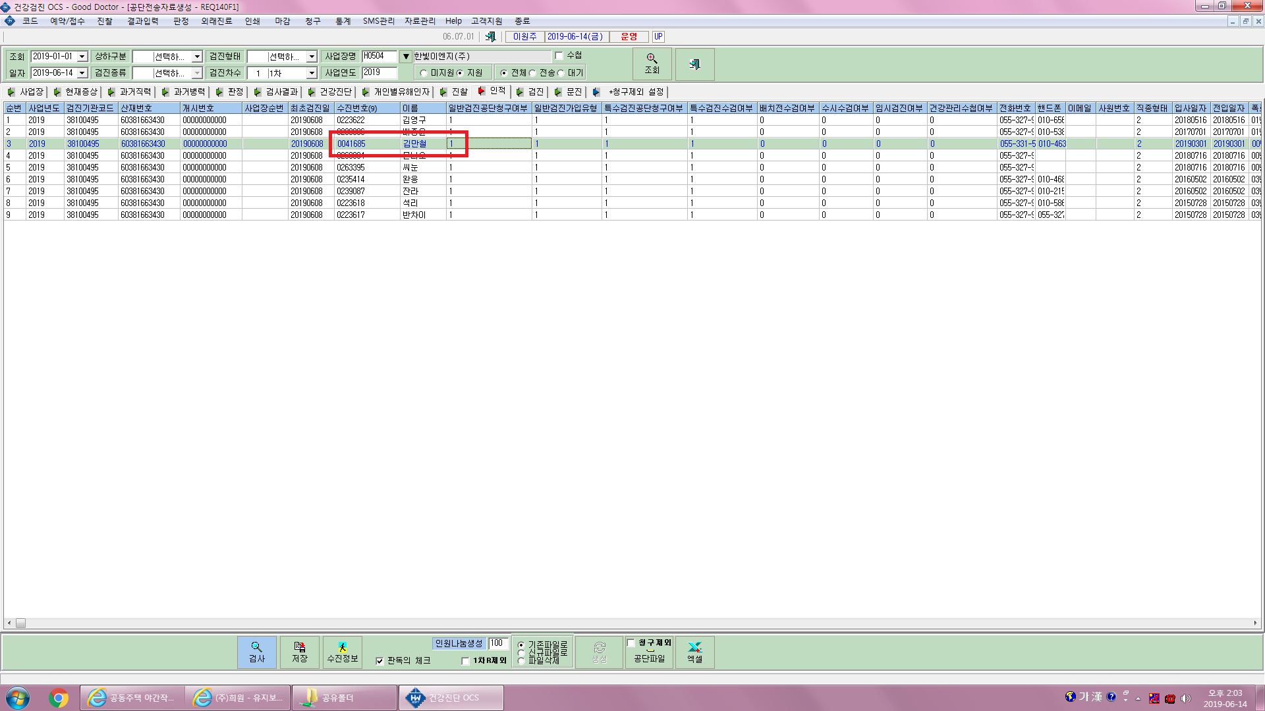Screen dimensions: 1265x711
Task: Select the 미지원 radio button
Action: (424, 73)
